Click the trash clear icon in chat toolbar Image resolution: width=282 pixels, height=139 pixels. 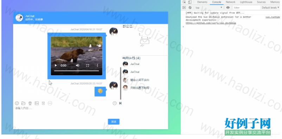[x=43, y=103]
